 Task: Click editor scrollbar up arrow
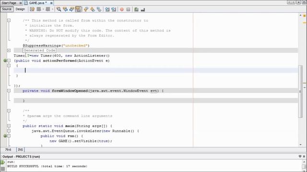300,15
